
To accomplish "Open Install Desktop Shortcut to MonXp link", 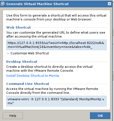I will coord(33,76).
